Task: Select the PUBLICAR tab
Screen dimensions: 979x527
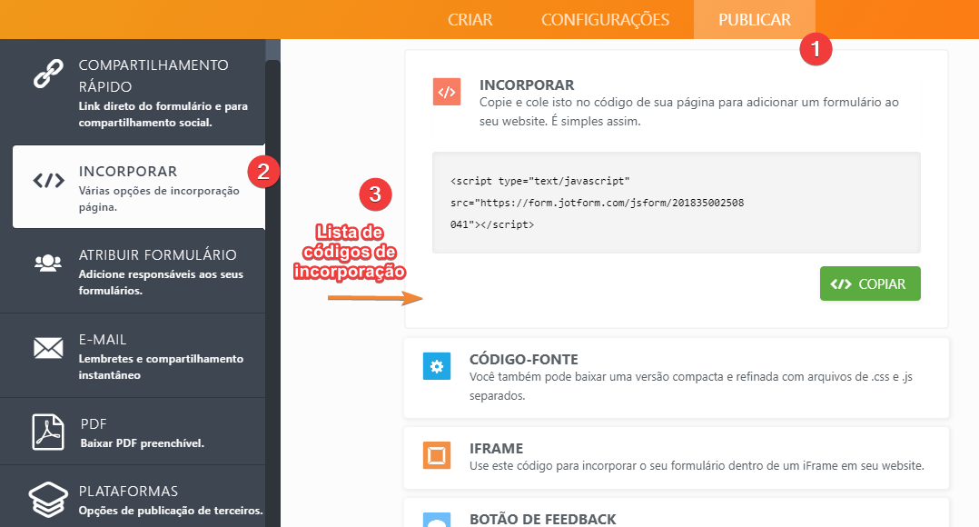Action: pos(754,20)
